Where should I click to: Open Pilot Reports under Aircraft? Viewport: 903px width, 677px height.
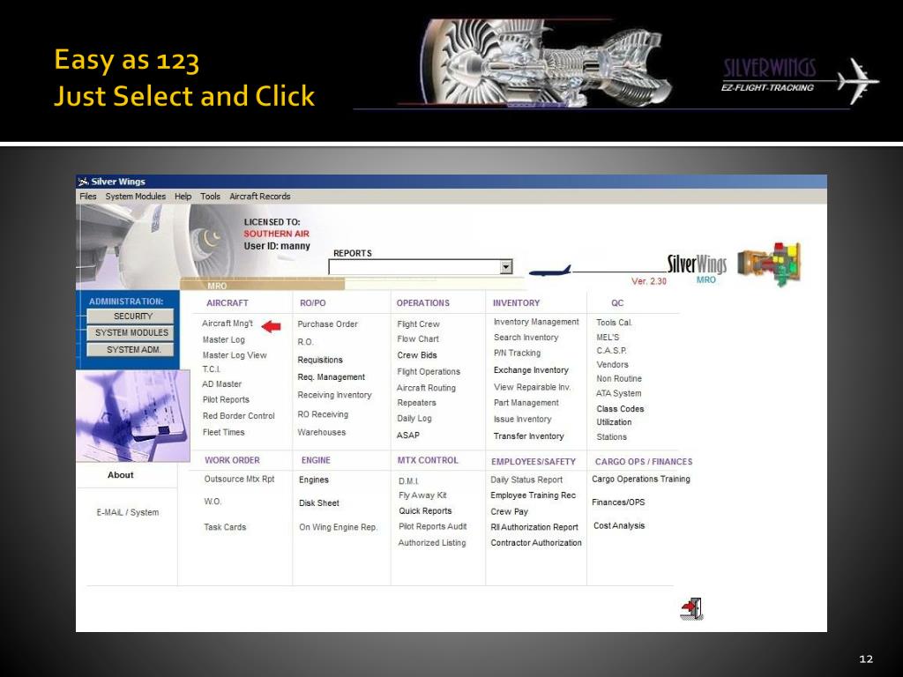coord(226,399)
